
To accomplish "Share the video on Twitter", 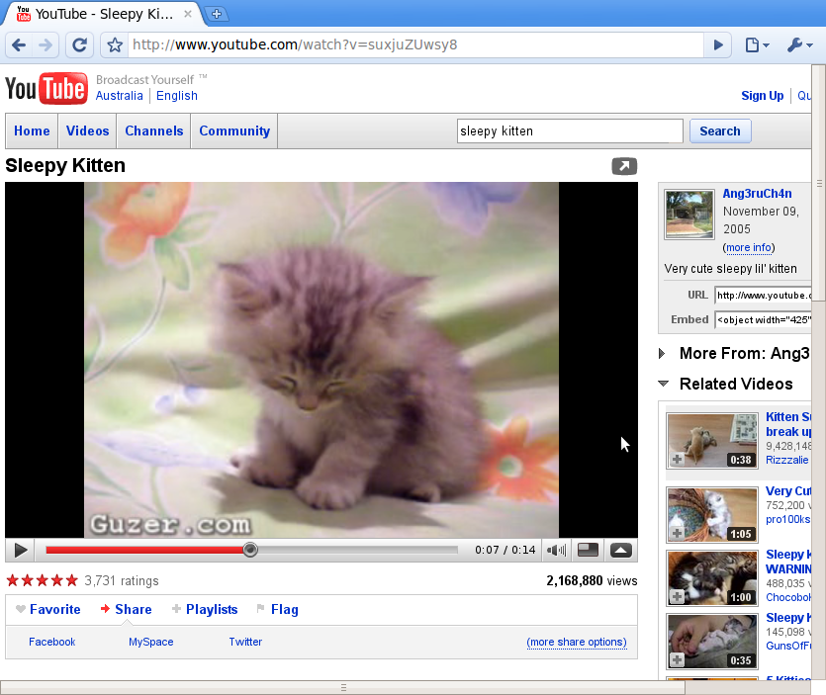I will [x=245, y=642].
